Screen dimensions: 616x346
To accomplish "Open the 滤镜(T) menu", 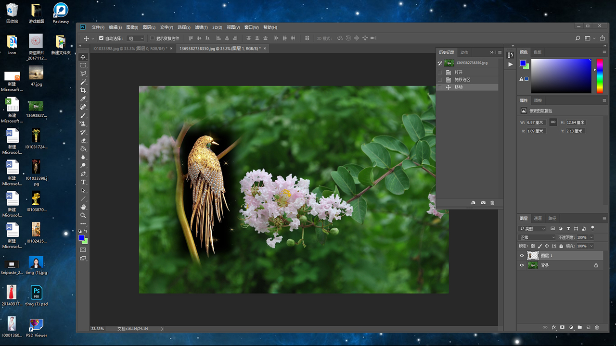I will pyautogui.click(x=201, y=27).
